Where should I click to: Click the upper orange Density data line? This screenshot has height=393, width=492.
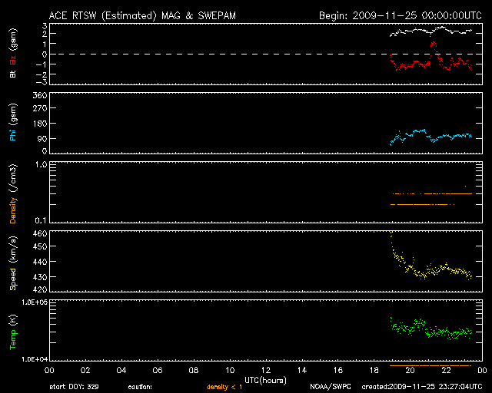click(430, 194)
